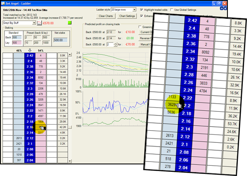This screenshot has width=247, height=176.
Task: Open the Ladder style dropdown
Action: tap(134, 10)
